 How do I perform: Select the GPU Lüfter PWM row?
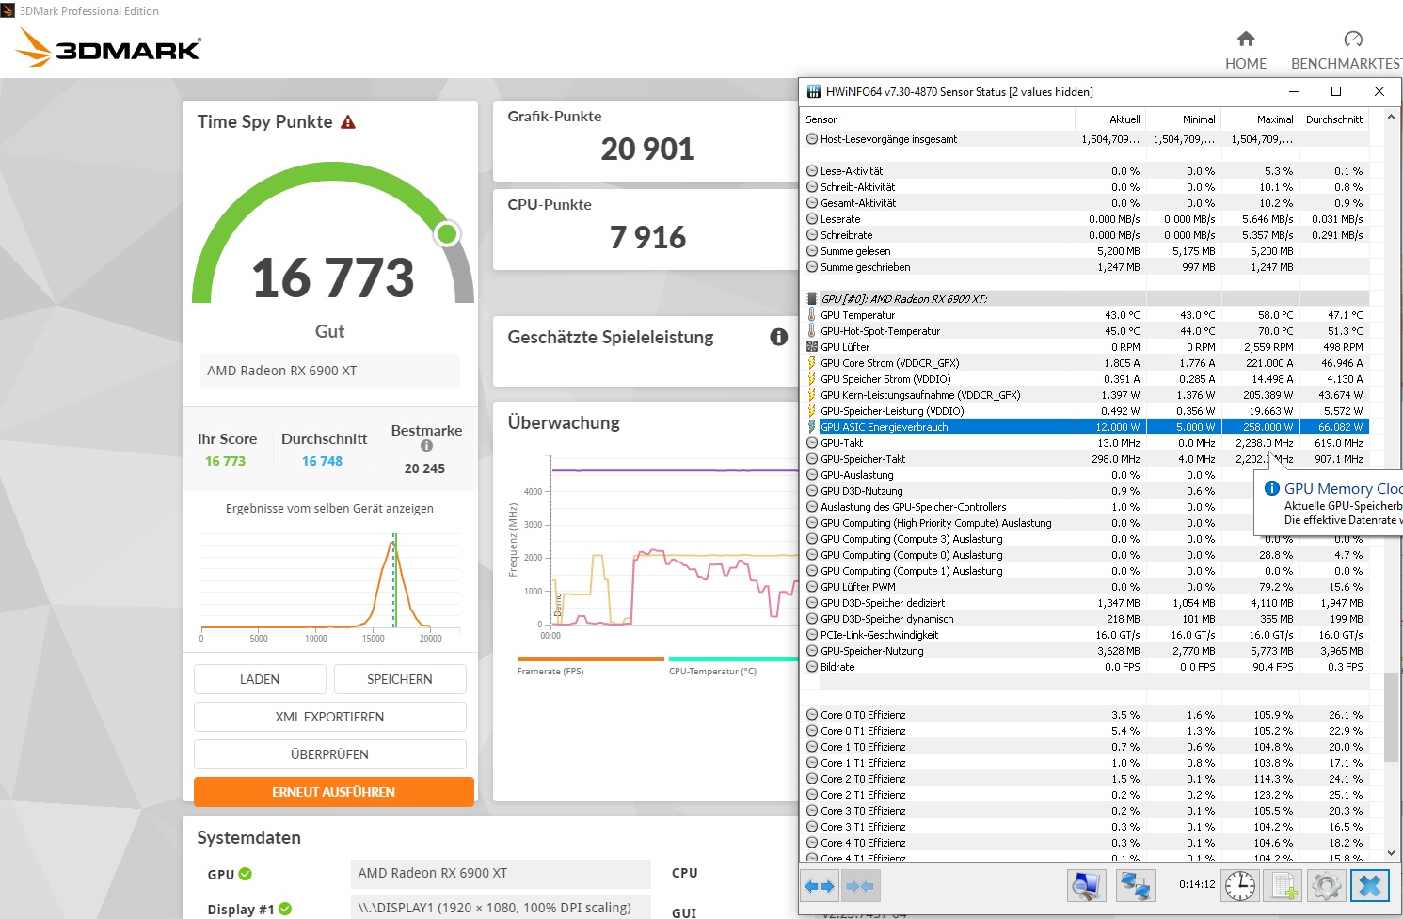point(1086,587)
